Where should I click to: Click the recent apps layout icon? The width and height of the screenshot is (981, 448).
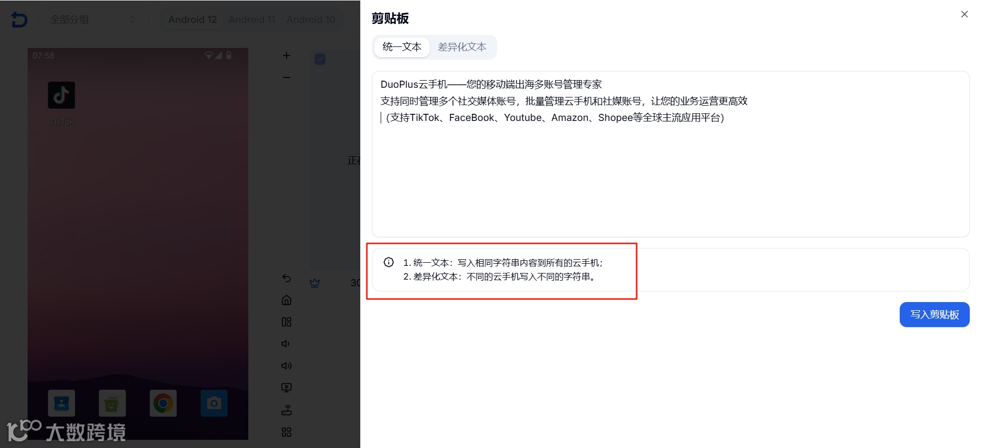tap(287, 322)
